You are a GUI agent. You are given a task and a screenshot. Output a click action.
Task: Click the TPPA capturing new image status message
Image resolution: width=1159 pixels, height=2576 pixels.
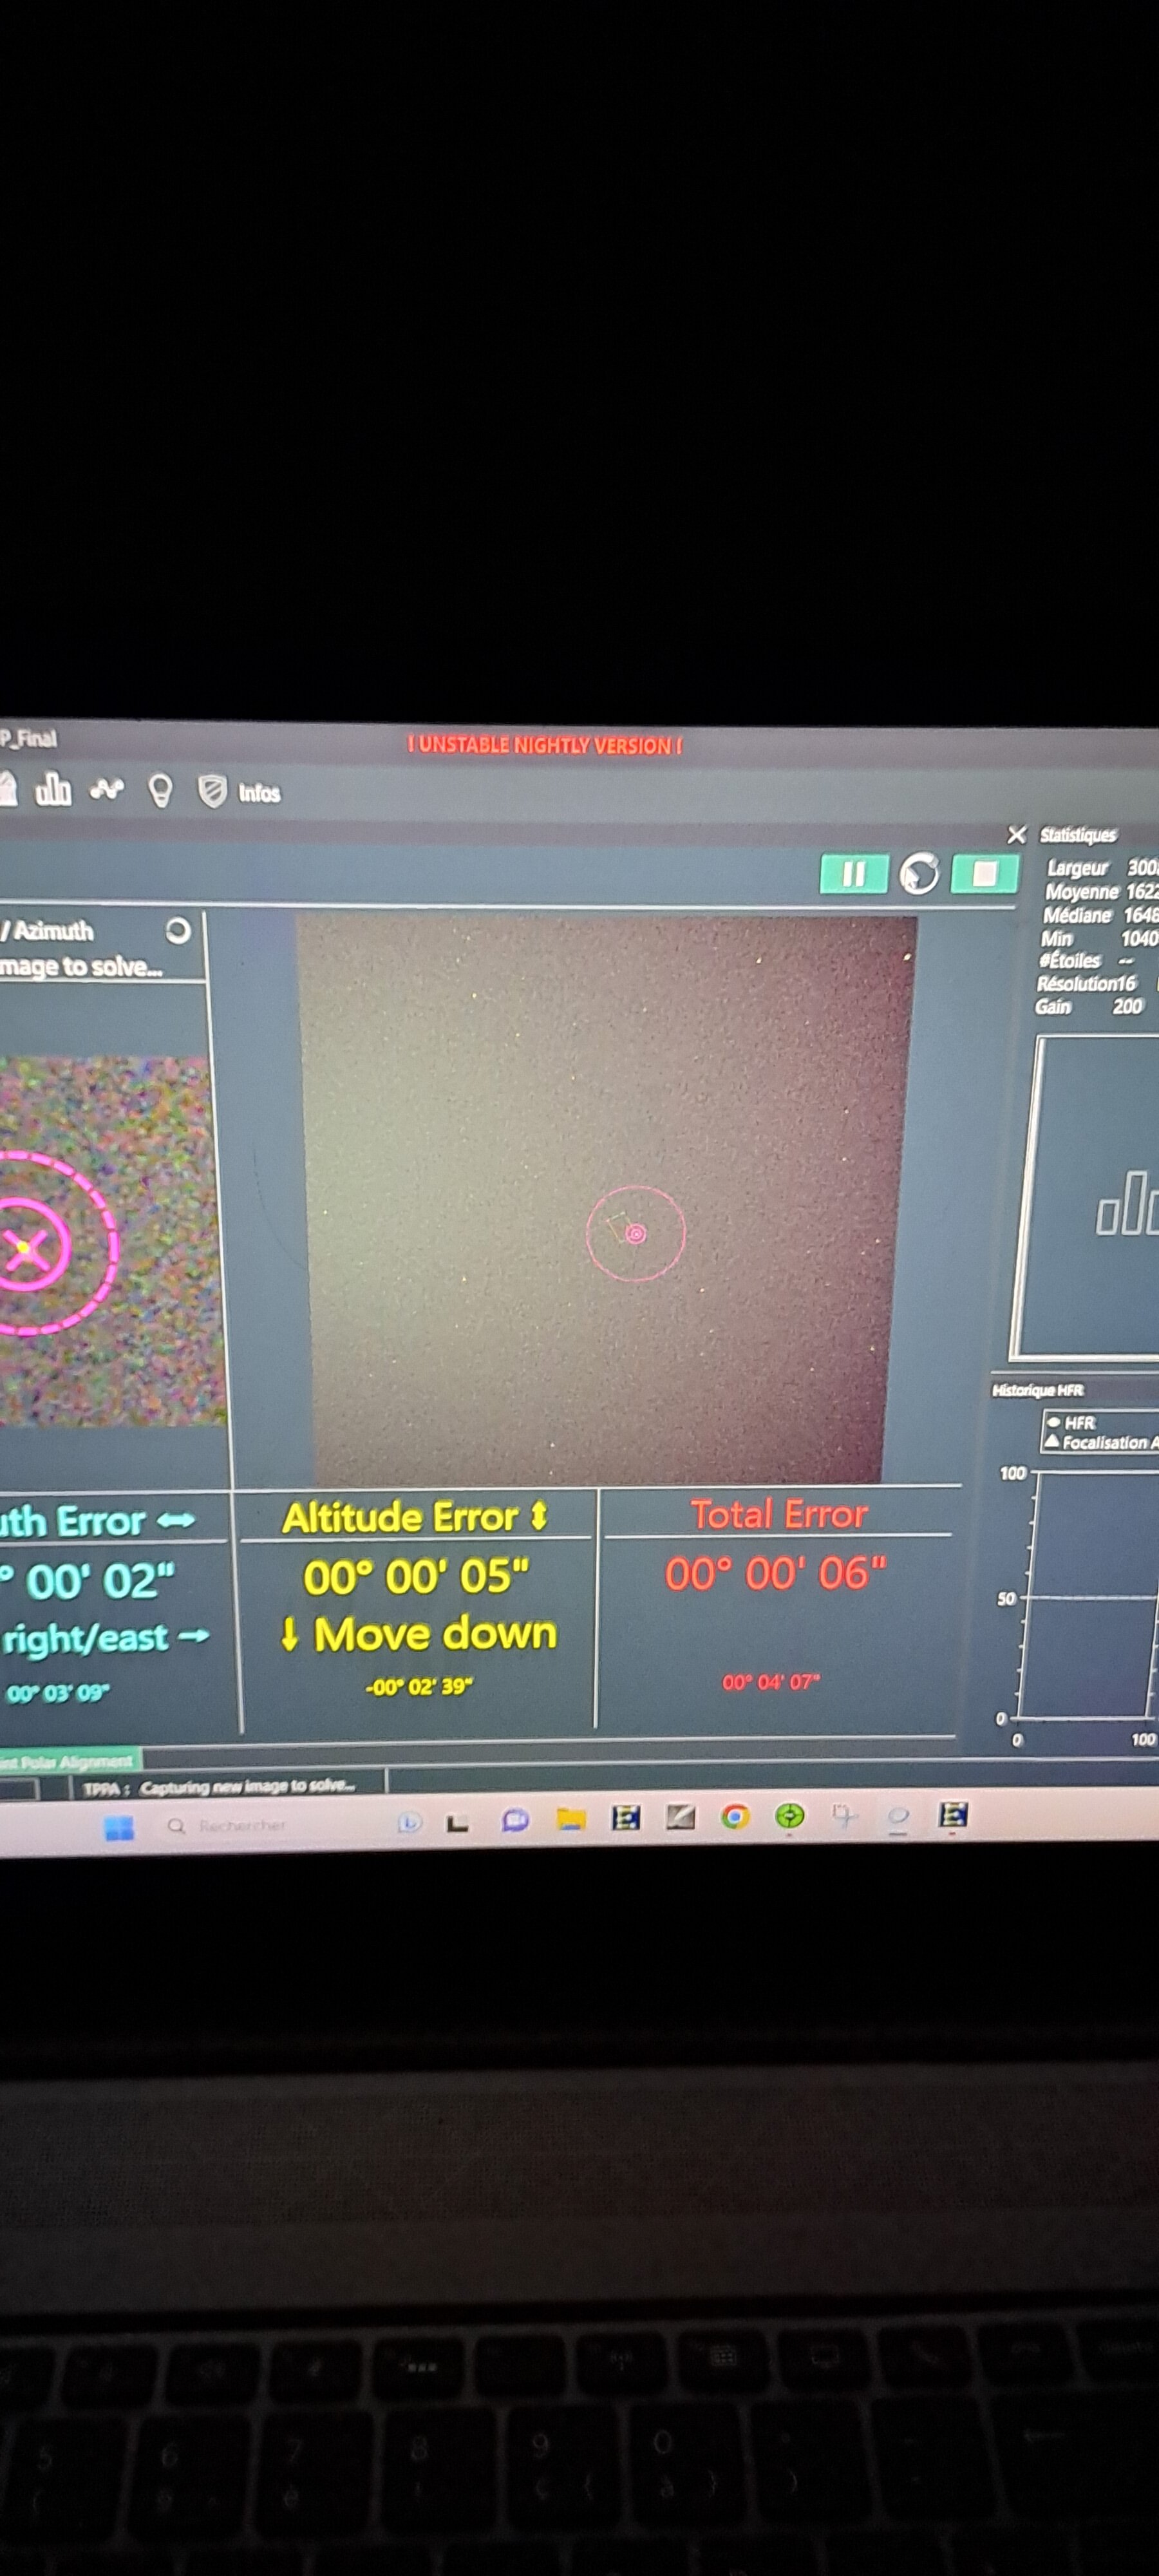tap(220, 1787)
